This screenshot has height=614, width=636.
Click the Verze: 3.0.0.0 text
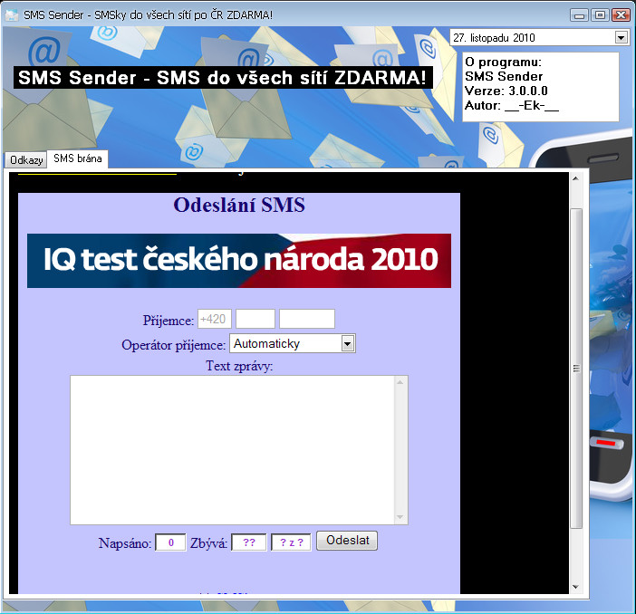506,91
